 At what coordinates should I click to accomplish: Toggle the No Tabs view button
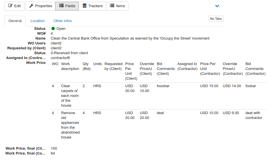coord(216,19)
